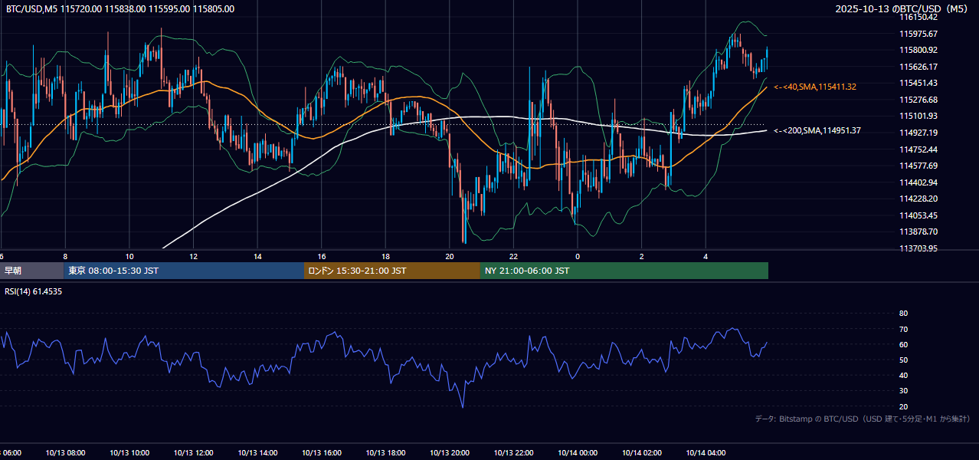The image size is (979, 460).
Task: Click price axis label 115451.43
Action: click(920, 83)
